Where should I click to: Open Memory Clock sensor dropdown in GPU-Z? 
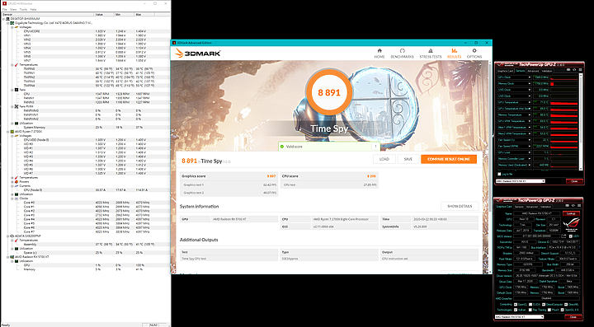click(x=530, y=83)
